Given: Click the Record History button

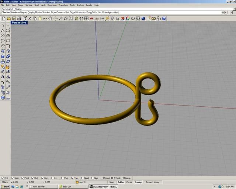Looking at the screenshot, I should coord(152,182).
